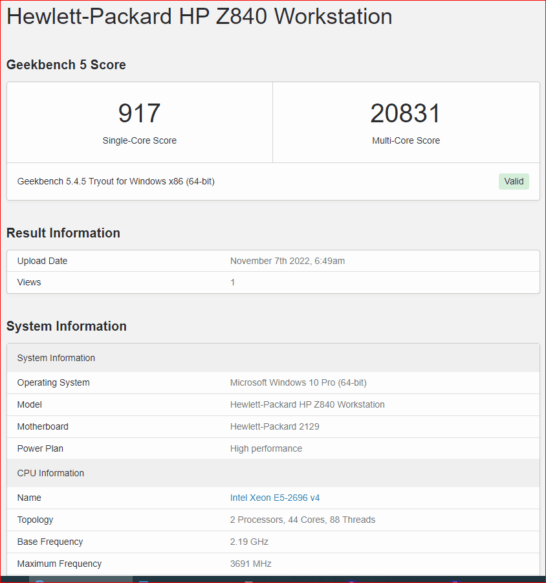Select the value "2 Processors, 44 Cores, 88 Threads"
The height and width of the screenshot is (583, 546).
pyautogui.click(x=303, y=520)
